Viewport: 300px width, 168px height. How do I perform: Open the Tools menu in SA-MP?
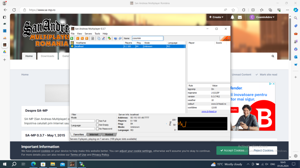pyautogui.click(x=97, y=33)
